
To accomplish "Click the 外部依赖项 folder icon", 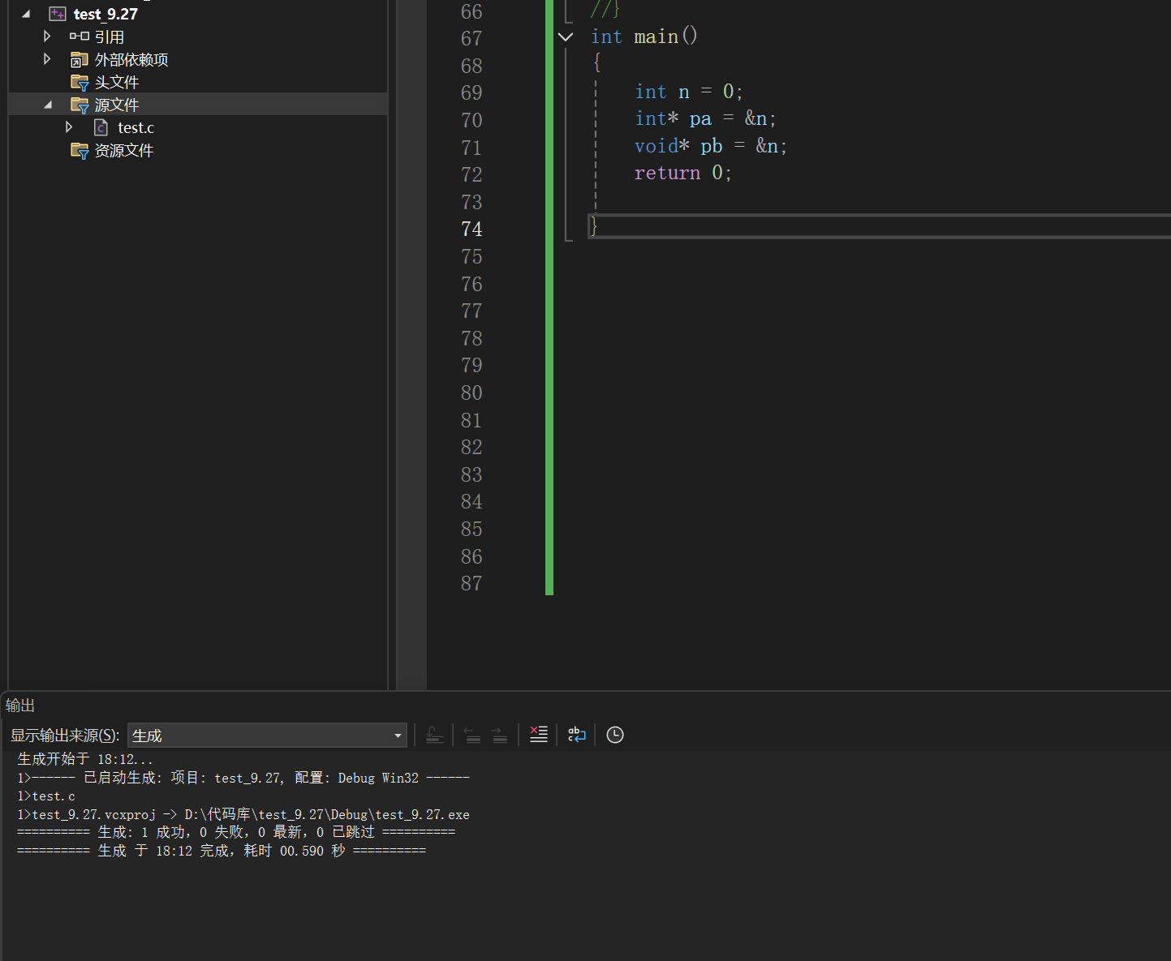I will coord(80,59).
